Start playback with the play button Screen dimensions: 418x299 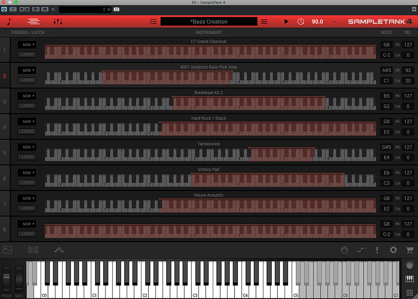pyautogui.click(x=286, y=22)
